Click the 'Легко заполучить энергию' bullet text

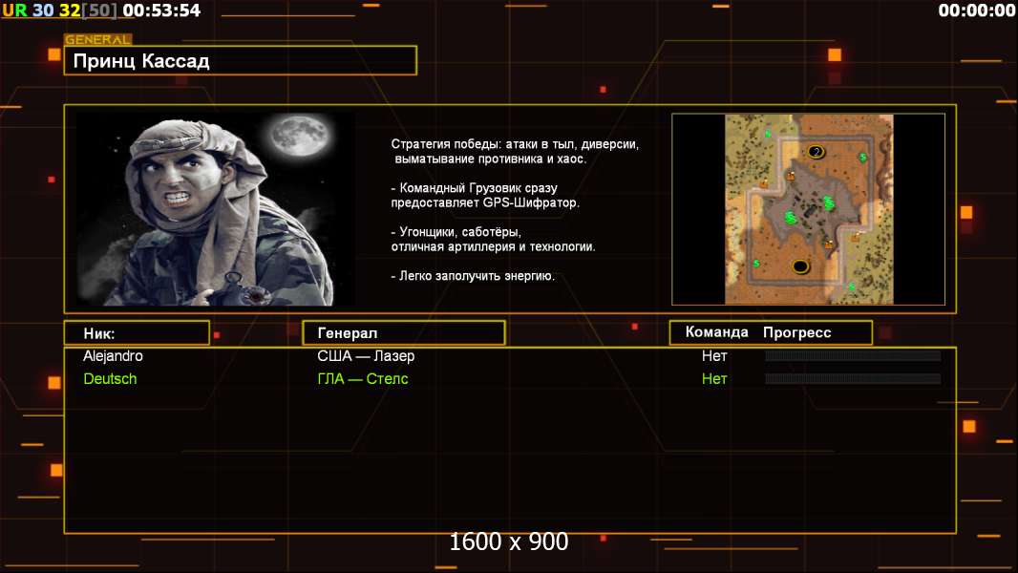[473, 276]
